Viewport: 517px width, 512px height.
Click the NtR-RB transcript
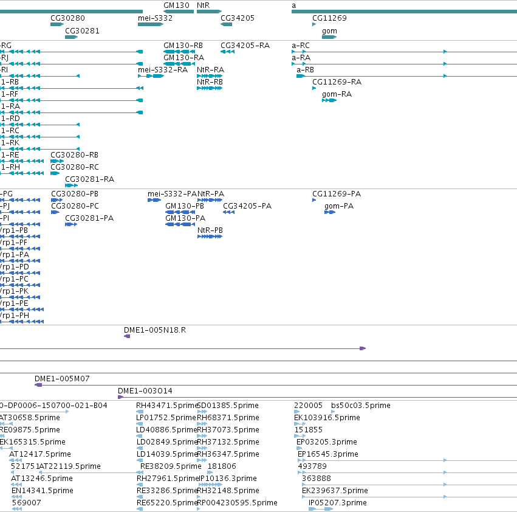(210, 88)
